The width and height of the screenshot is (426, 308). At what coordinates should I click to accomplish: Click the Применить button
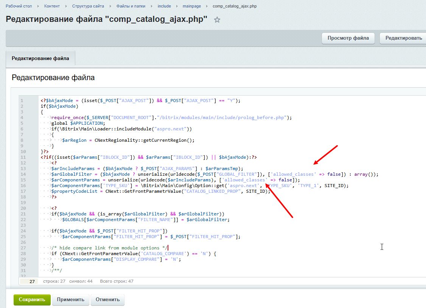[x=71, y=300]
